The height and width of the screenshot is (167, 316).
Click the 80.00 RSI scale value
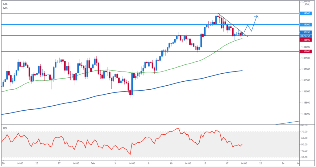tap(304, 125)
